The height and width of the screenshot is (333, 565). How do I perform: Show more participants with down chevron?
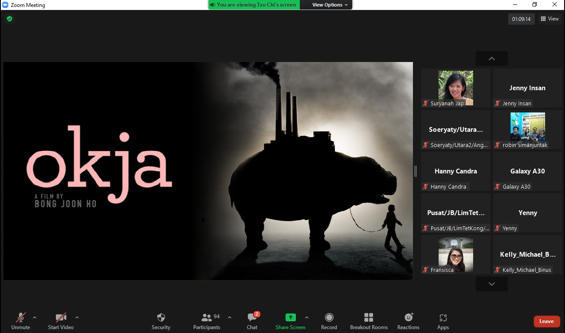click(x=492, y=284)
